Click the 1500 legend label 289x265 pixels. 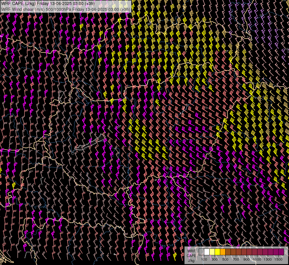click(x=278, y=259)
